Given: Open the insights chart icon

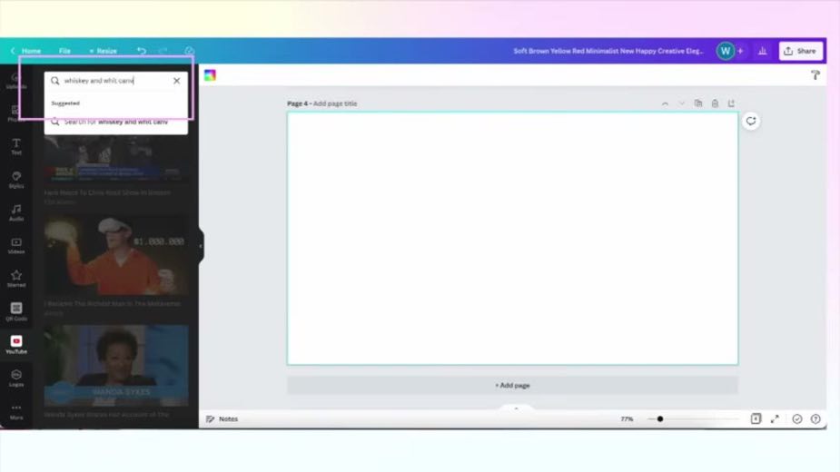Looking at the screenshot, I should click(x=762, y=51).
